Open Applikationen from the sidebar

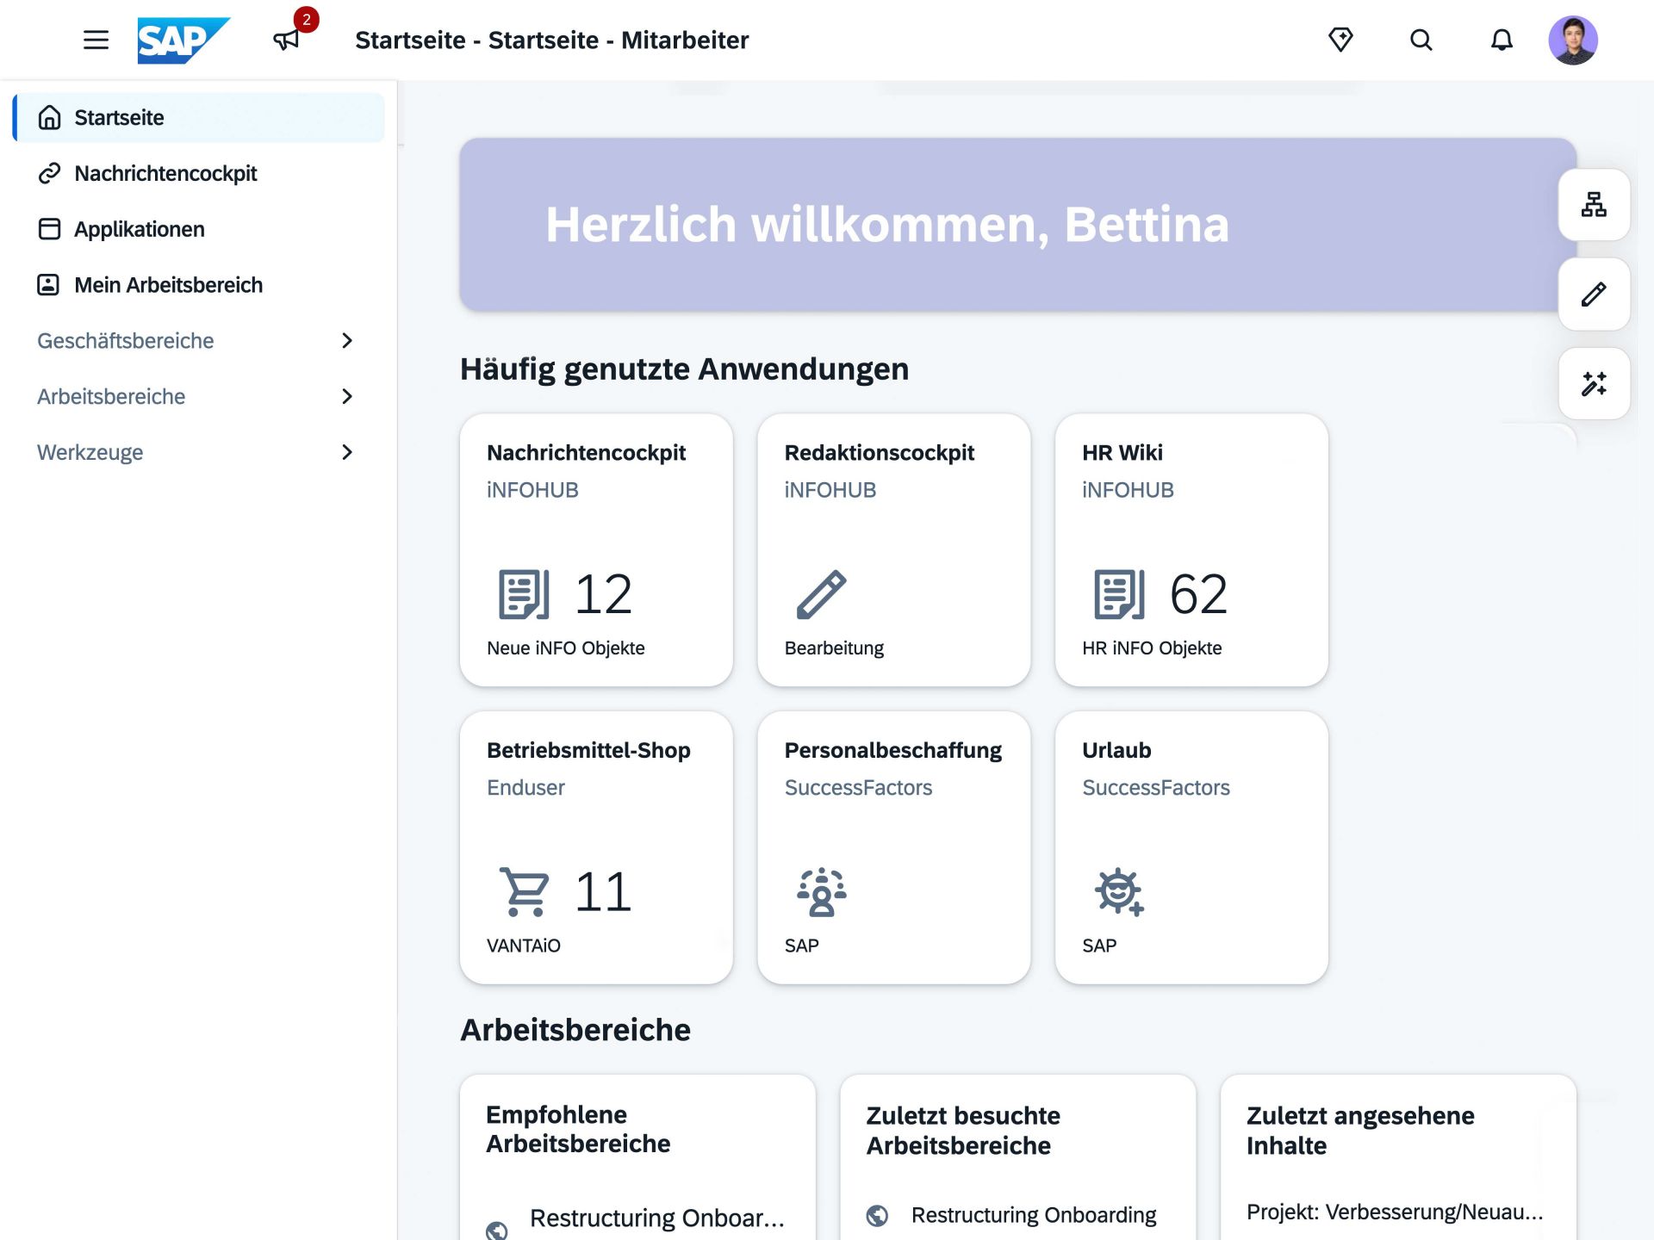(199, 229)
